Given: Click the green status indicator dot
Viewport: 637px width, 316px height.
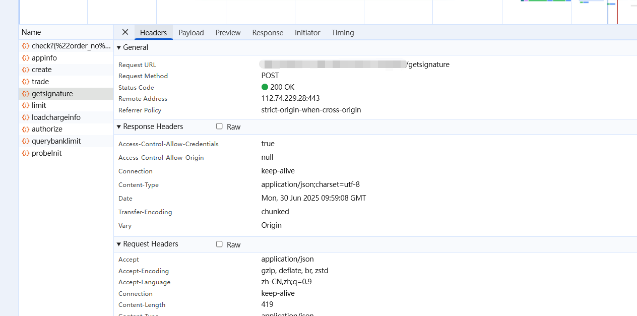Looking at the screenshot, I should point(265,87).
